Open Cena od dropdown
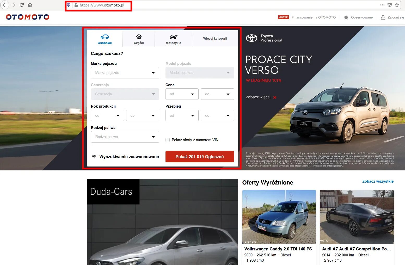Screen dimensions: 405x265 coord(182,94)
